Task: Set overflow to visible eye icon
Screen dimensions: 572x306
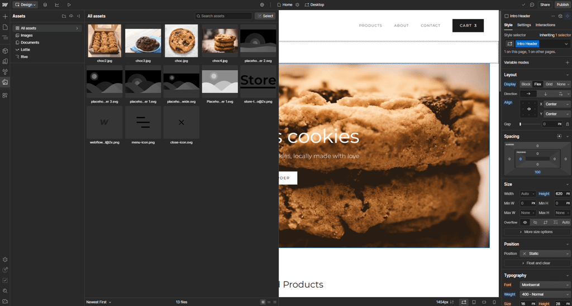Action: [x=525, y=222]
